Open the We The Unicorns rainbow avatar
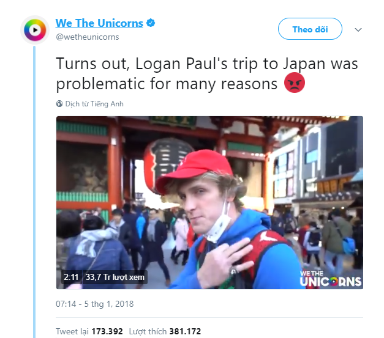Viewport: 384px width, 338px height. pyautogui.click(x=35, y=30)
